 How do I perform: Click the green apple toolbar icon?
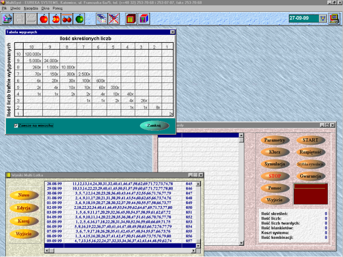pos(79,19)
